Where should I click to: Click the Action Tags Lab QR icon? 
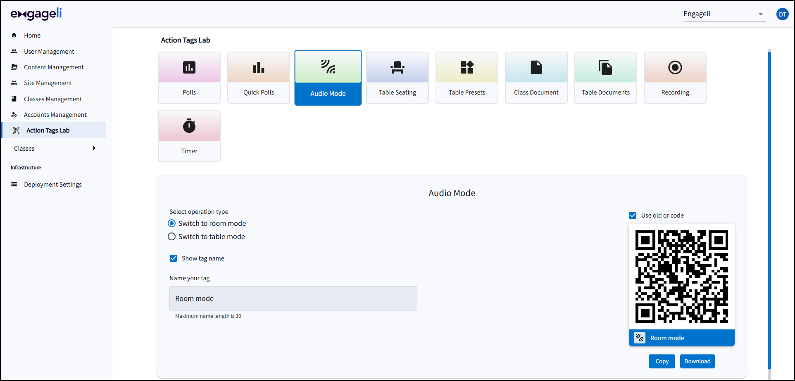[x=16, y=130]
